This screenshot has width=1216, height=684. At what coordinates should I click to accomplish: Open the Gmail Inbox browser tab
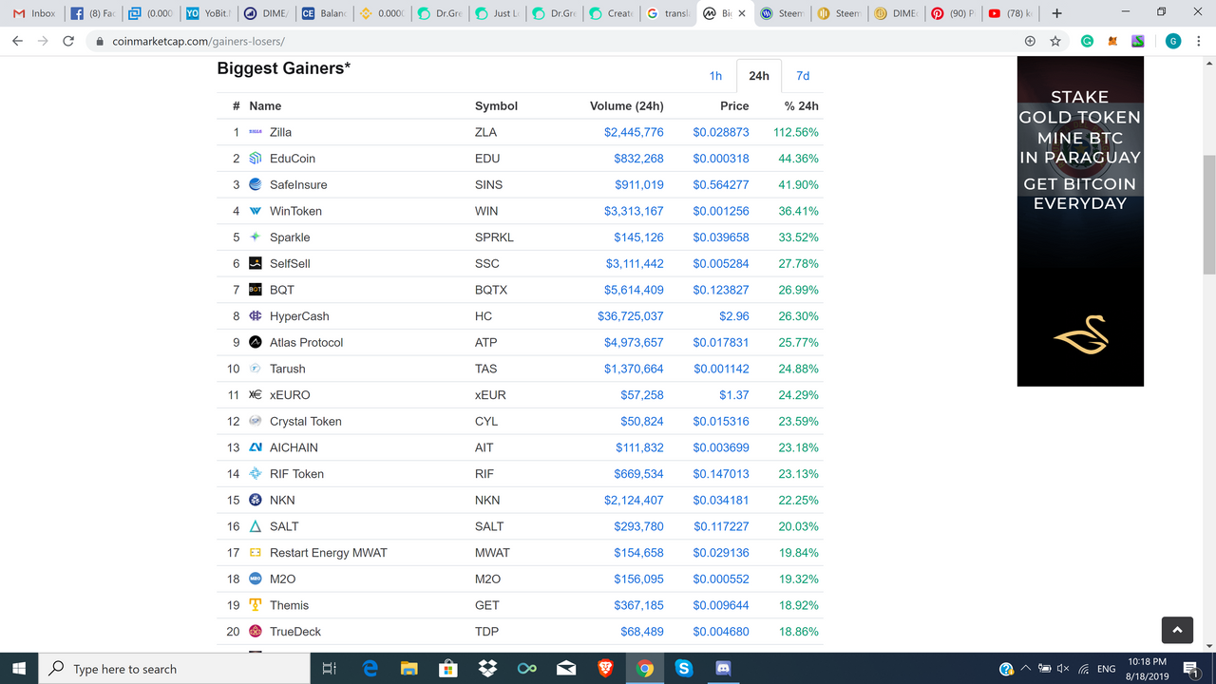point(33,13)
